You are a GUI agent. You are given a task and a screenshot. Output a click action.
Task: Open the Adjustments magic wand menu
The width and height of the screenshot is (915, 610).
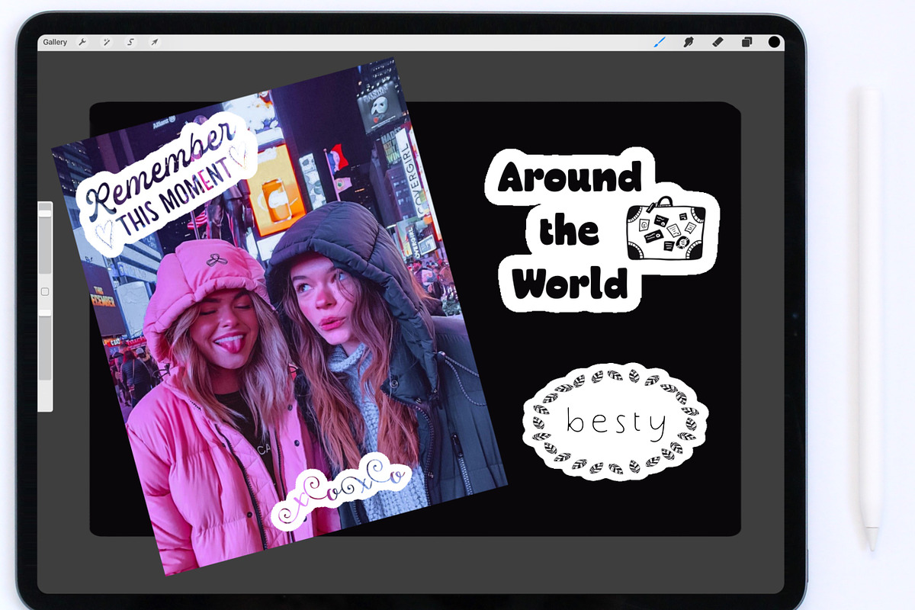[107, 43]
